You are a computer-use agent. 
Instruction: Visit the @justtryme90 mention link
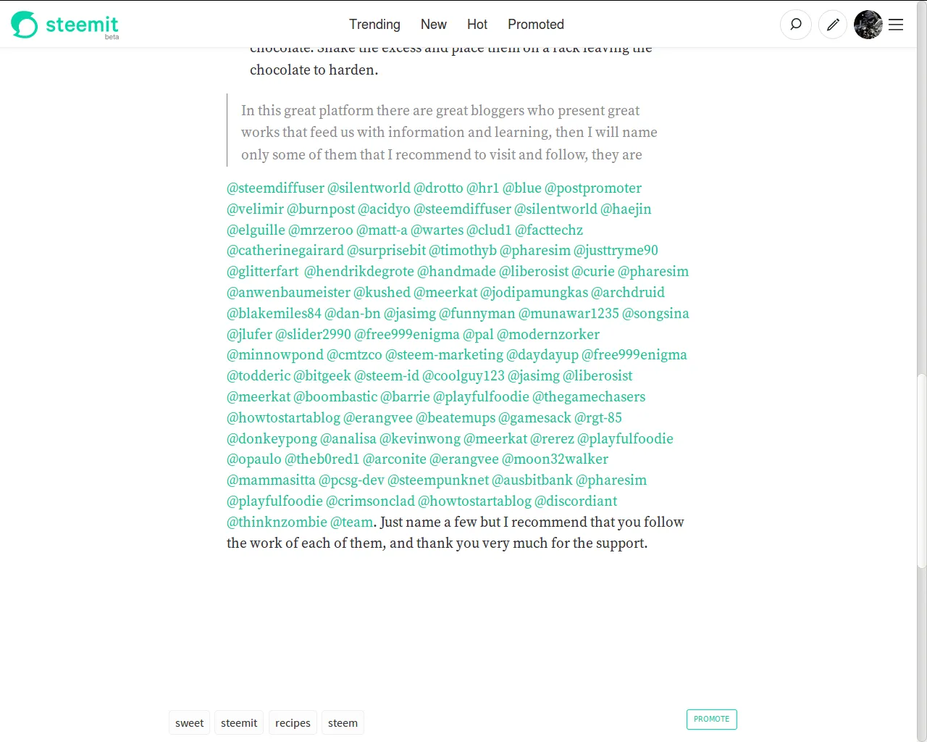point(616,251)
